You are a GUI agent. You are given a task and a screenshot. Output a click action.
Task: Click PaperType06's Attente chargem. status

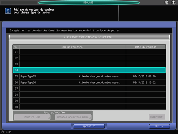pos(100,83)
